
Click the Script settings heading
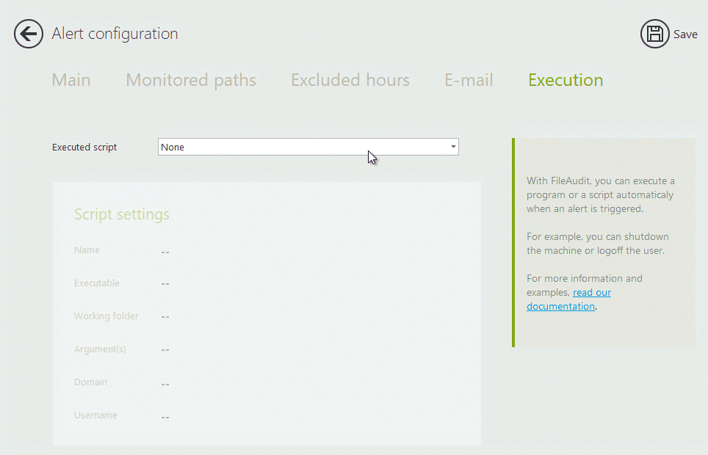coord(121,214)
